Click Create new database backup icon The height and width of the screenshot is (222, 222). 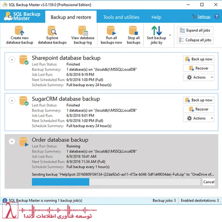point(20,30)
